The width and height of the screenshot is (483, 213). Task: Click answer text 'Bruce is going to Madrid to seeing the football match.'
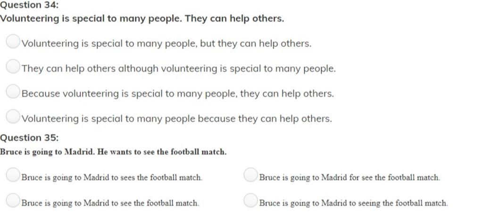coord(354,203)
